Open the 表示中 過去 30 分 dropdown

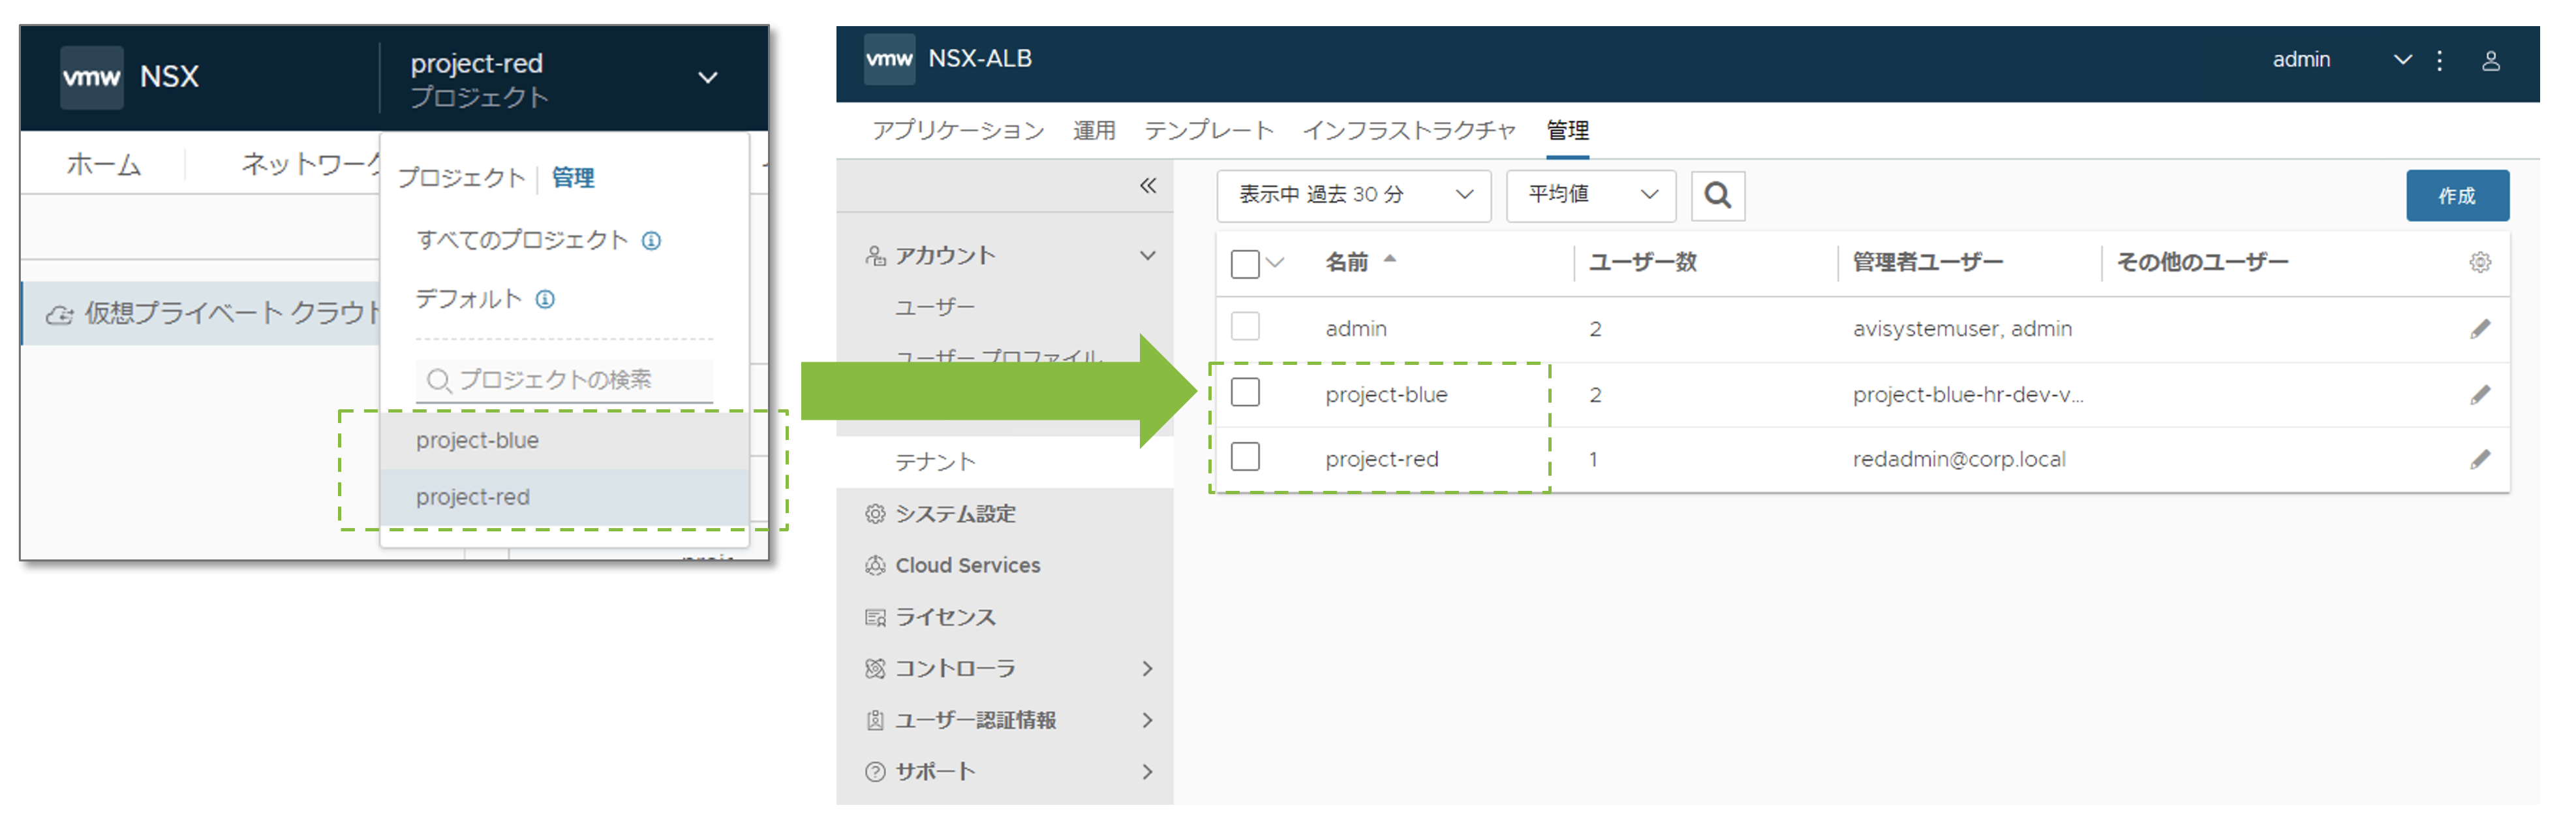pos(1353,195)
